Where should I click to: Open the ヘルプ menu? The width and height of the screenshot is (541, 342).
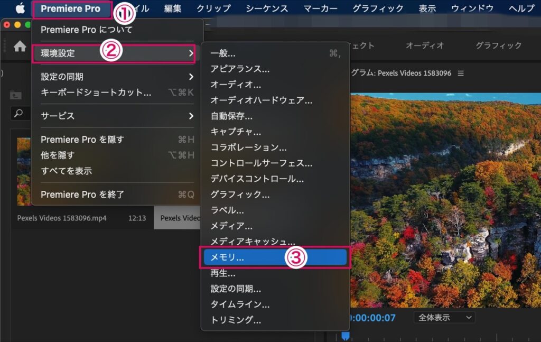click(x=521, y=8)
